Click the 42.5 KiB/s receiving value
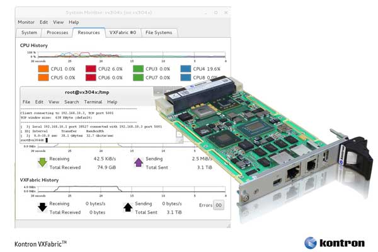378x252 pixels. coord(105,159)
